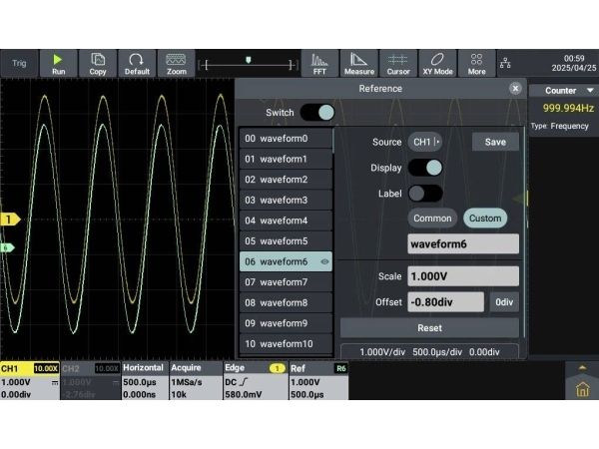This screenshot has width=599, height=449.
Task: Click the waveform list scrollbar
Action: point(333,141)
